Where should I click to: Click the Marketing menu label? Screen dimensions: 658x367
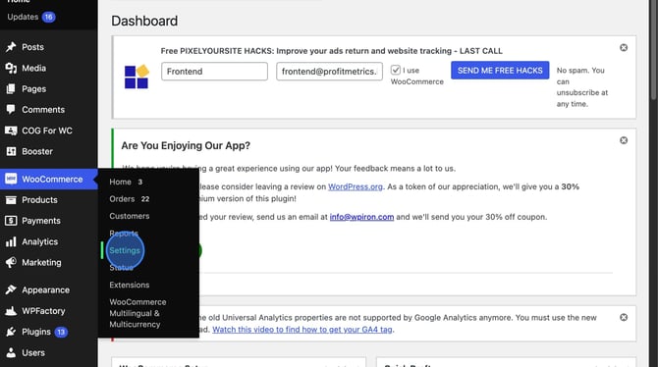(41, 263)
